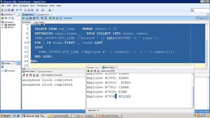Switch to the Query Result tab

coord(46,71)
